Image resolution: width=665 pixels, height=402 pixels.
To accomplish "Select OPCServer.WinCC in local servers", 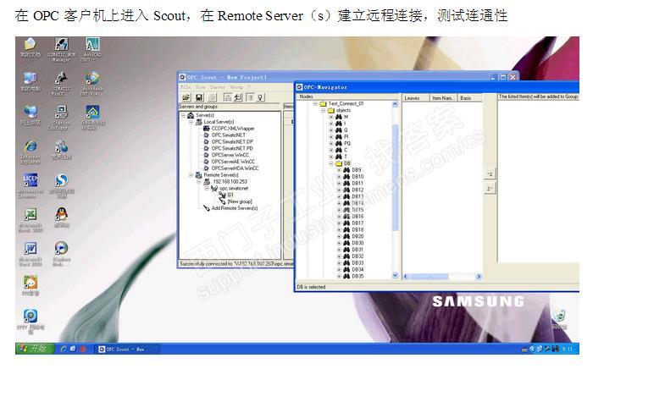I will click(230, 155).
